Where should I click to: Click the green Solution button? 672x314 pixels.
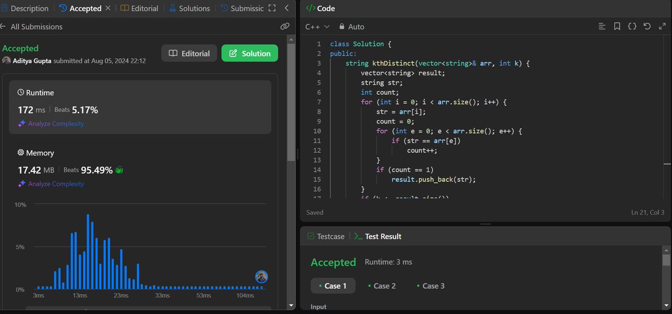coord(250,53)
